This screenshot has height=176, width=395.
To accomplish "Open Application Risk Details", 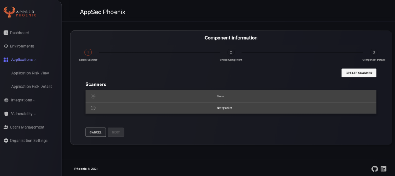I will tap(32, 87).
